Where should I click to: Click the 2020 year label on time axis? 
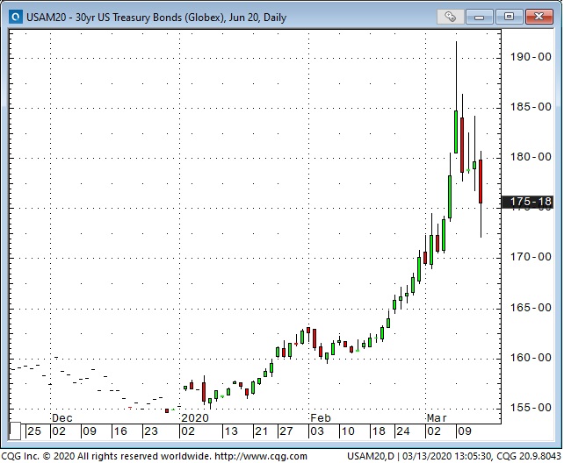click(x=195, y=418)
